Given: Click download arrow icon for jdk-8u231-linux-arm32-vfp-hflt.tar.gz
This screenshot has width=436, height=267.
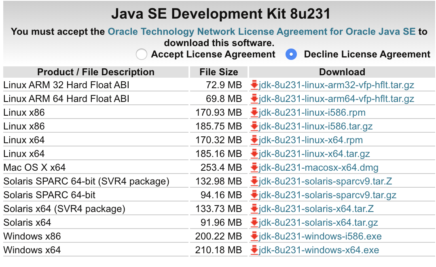Looking at the screenshot, I should pyautogui.click(x=254, y=85).
